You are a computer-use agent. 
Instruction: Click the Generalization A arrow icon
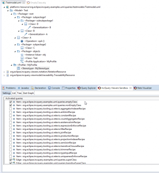[26, 34]
